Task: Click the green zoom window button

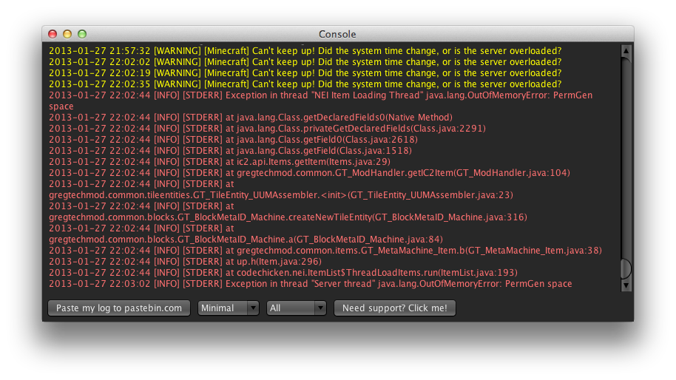Action: coord(82,34)
